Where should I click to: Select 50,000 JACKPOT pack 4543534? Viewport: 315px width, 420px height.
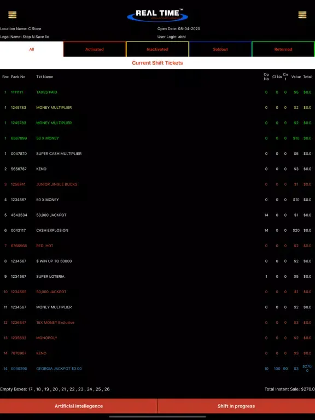point(157,215)
